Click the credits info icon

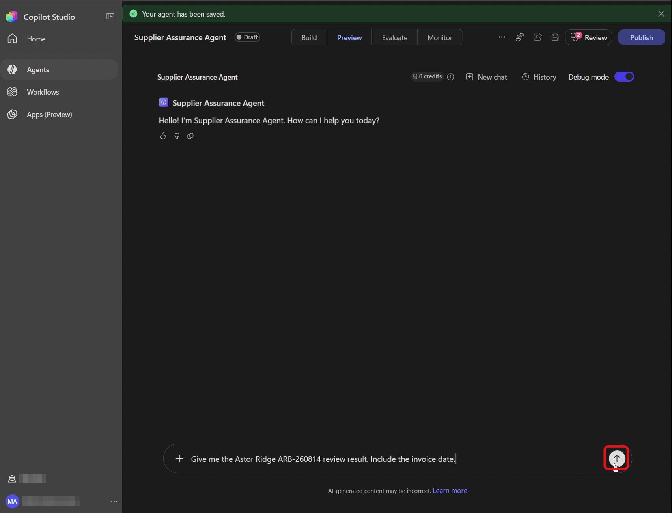[451, 77]
